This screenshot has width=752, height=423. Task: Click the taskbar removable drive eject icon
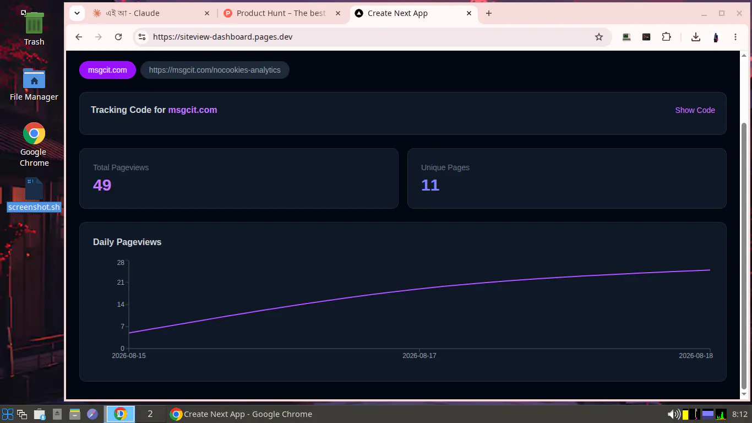click(57, 414)
